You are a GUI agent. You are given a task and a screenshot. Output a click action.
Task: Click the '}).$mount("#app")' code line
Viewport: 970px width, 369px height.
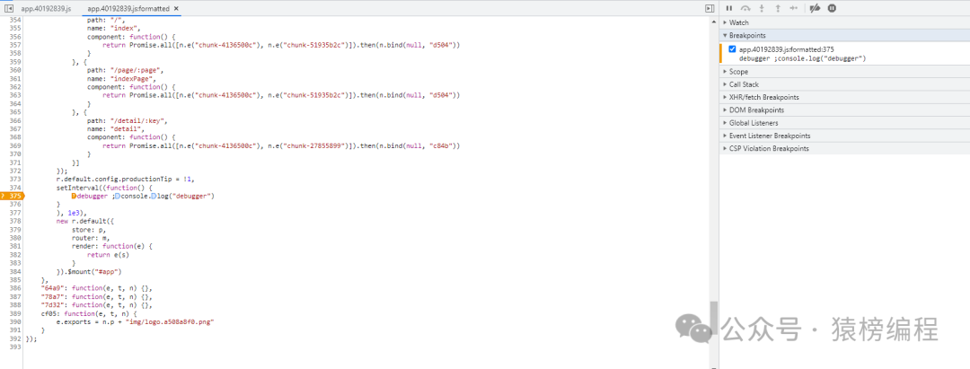88,271
